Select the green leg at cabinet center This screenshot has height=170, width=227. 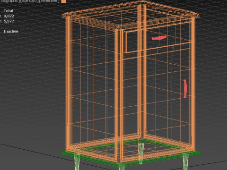(x=141, y=153)
